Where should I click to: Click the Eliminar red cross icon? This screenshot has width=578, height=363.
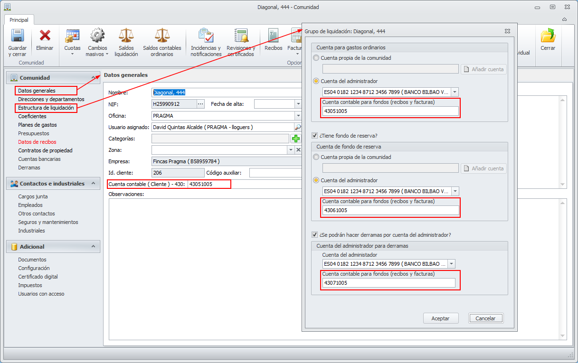(45, 36)
